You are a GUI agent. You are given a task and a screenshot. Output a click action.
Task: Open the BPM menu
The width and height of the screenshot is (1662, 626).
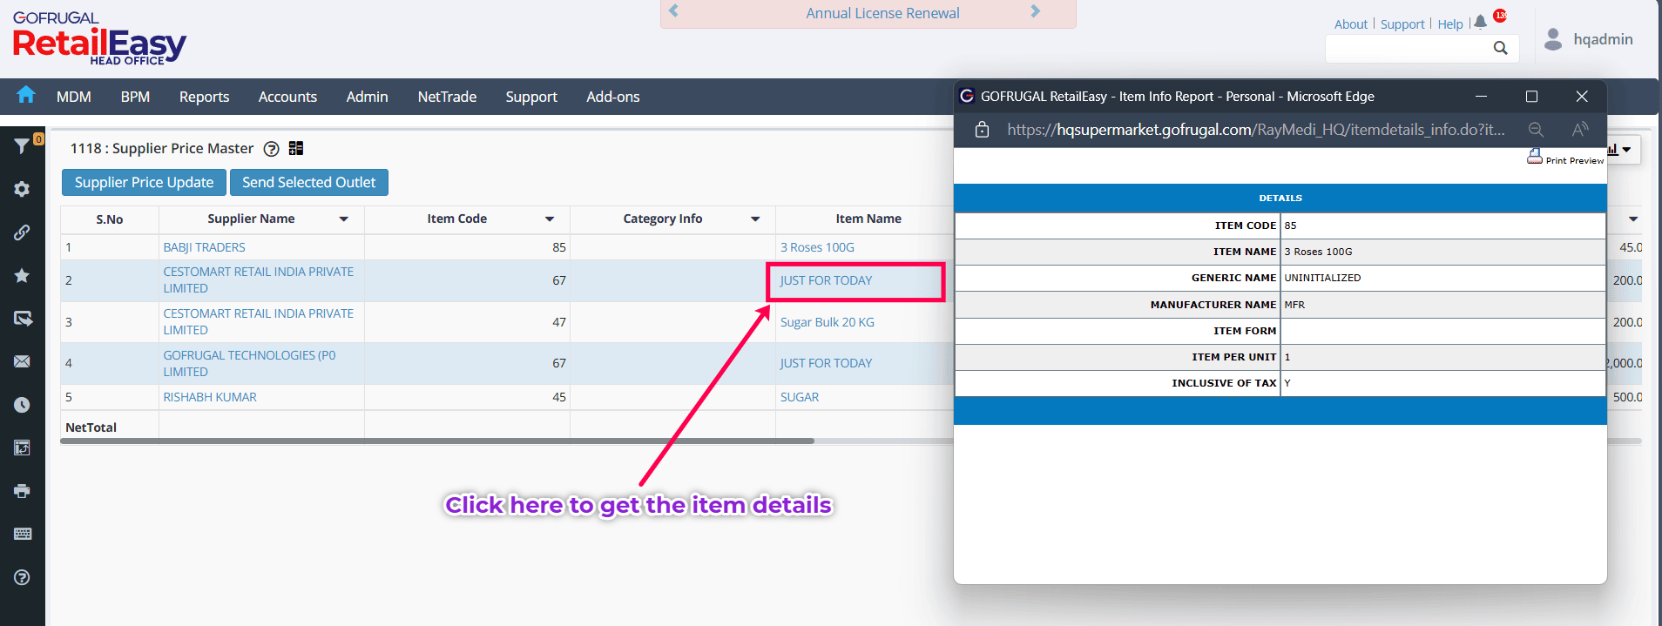coord(135,97)
